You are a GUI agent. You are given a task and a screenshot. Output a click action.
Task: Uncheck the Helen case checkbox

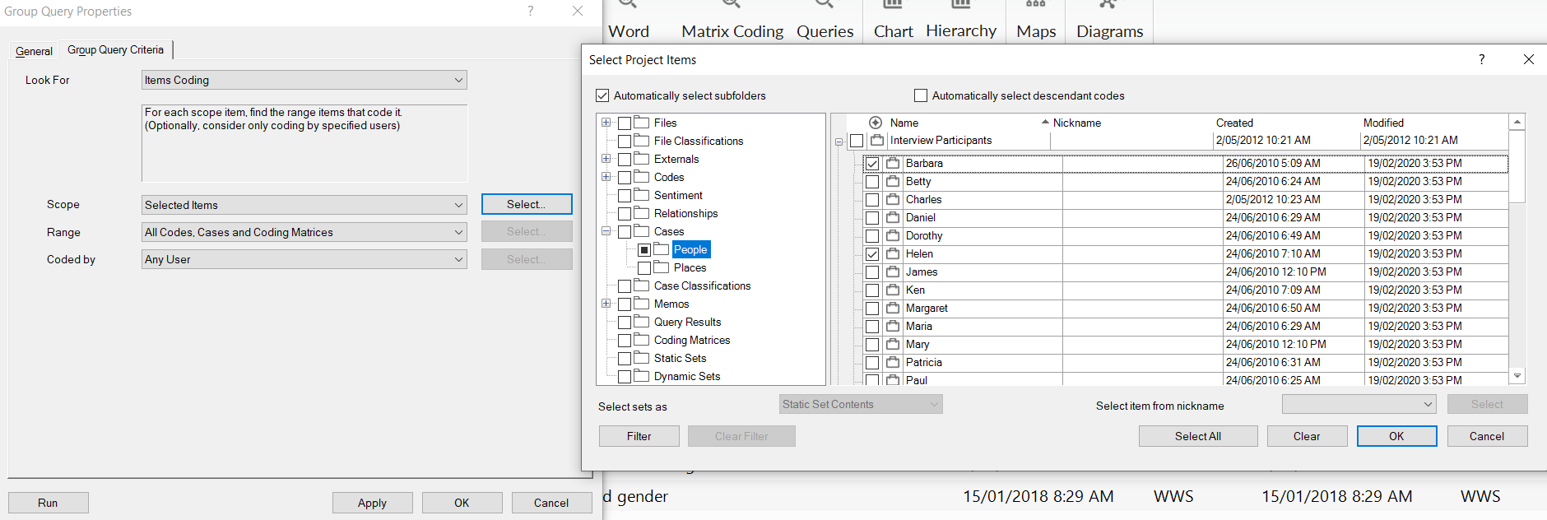(x=872, y=254)
